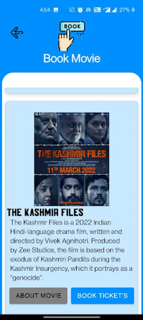Select the black THE KASHMIR FILES heading
The image size is (143, 320).
[x=45, y=213]
